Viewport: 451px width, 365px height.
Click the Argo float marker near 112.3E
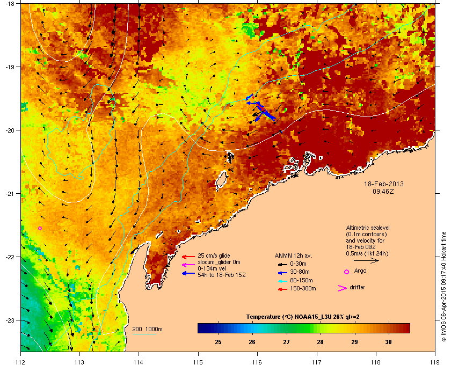[40, 228]
